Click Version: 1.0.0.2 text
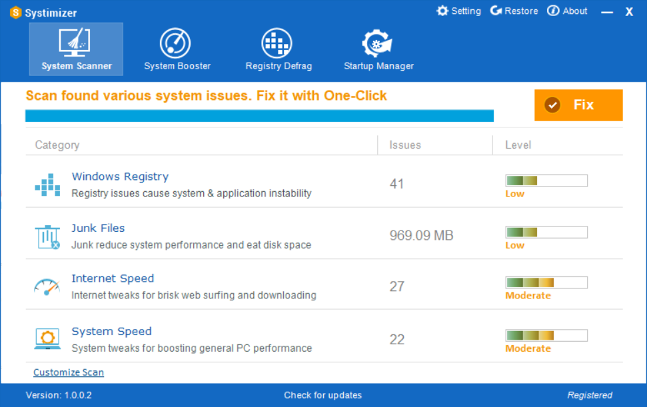 coord(59,395)
